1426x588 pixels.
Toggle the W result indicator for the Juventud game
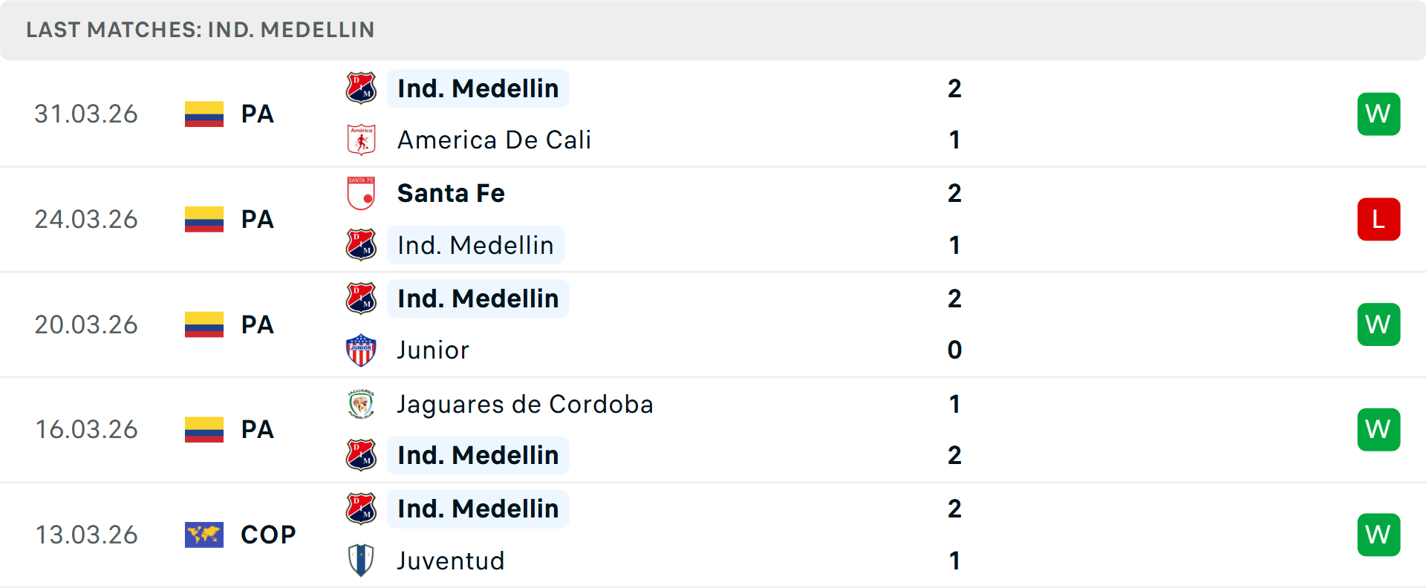click(1378, 535)
